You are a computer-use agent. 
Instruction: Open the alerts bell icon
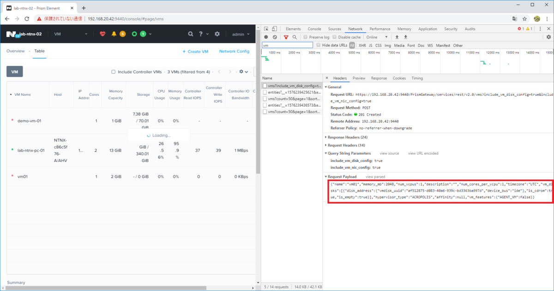click(x=114, y=34)
